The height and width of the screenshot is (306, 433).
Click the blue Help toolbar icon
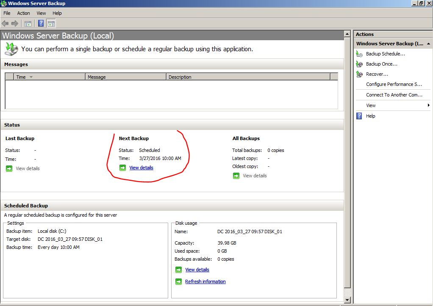coord(41,23)
